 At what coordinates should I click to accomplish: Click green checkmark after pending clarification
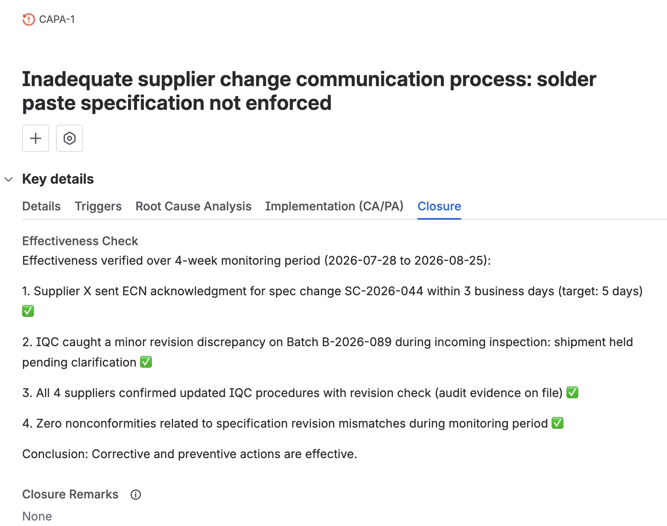coord(146,362)
